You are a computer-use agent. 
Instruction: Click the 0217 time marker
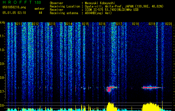pos(119,24)
